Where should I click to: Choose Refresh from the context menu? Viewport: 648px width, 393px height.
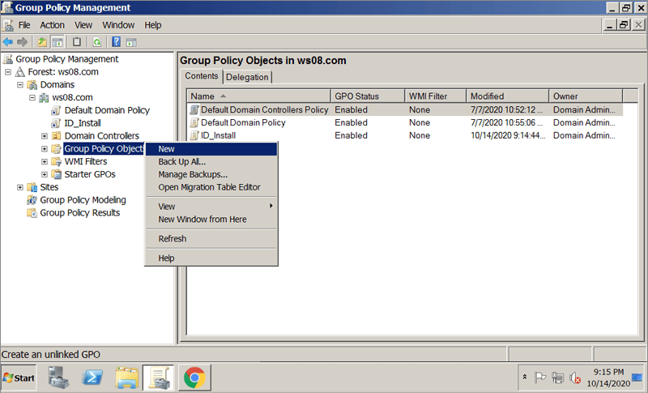click(x=211, y=239)
